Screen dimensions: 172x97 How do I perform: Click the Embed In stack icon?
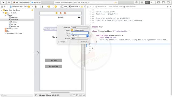74,95
